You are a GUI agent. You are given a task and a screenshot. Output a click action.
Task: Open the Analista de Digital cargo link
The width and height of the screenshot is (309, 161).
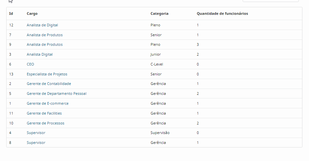coord(42,25)
